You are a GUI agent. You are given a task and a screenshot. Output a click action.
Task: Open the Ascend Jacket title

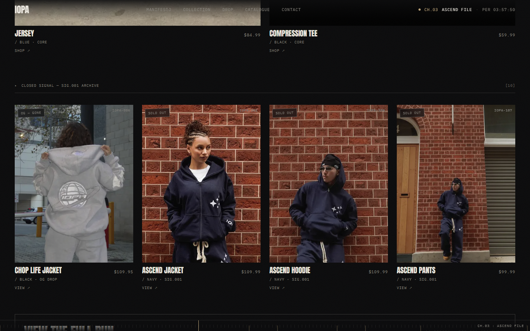(163, 270)
